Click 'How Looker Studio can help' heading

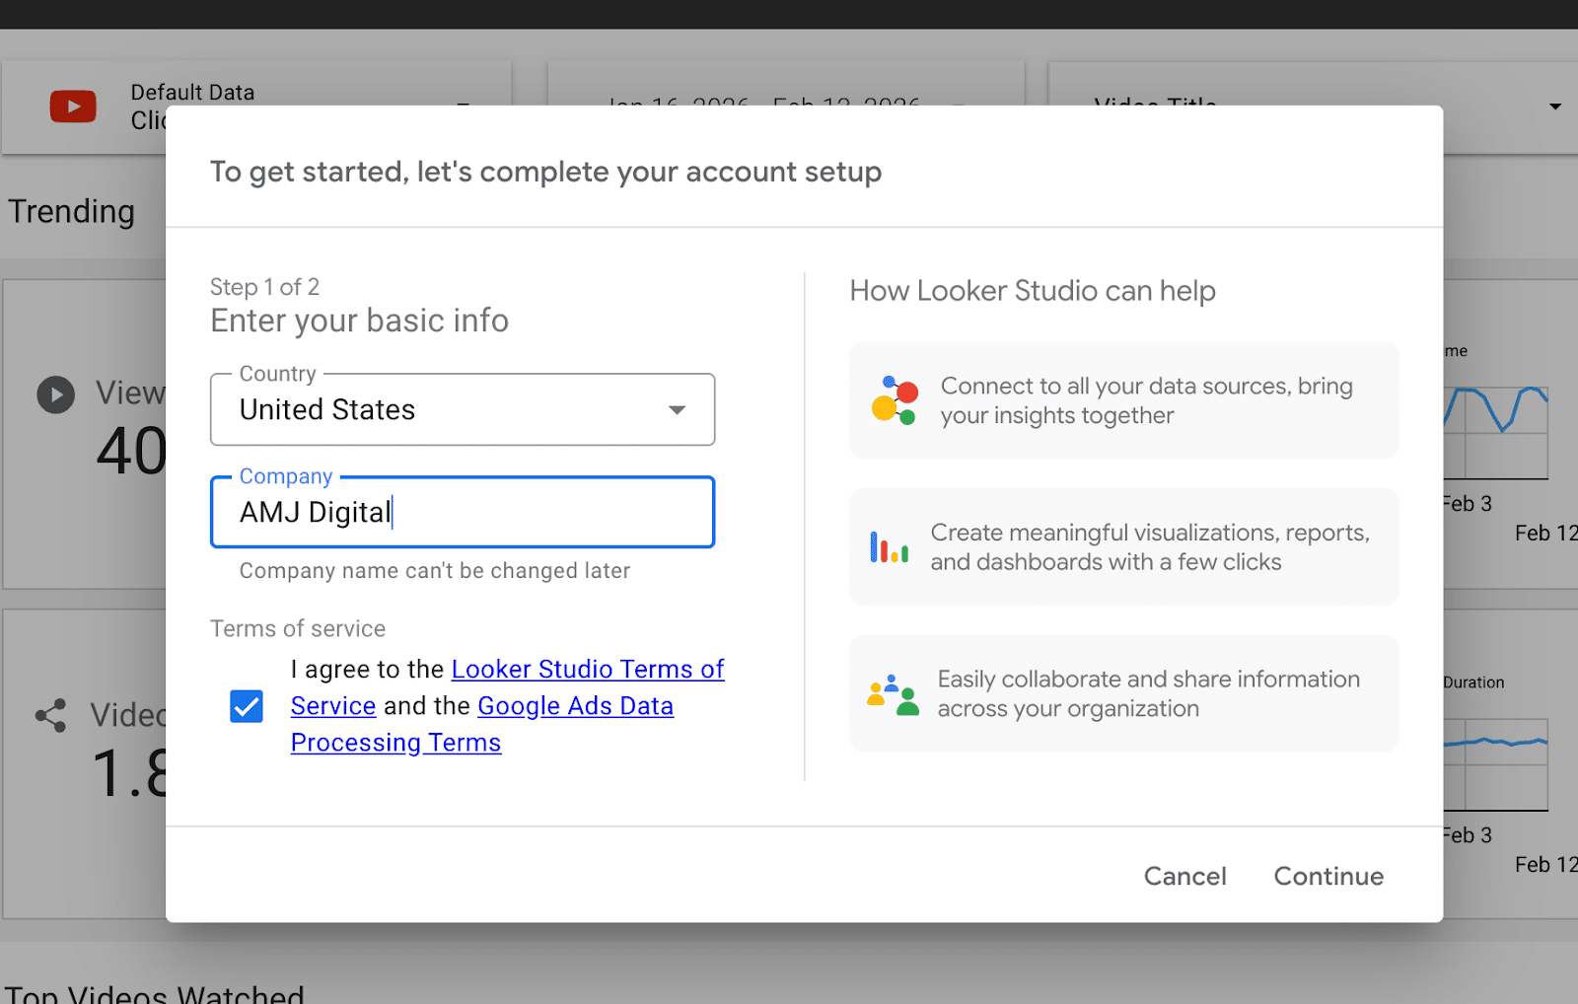click(x=1033, y=291)
